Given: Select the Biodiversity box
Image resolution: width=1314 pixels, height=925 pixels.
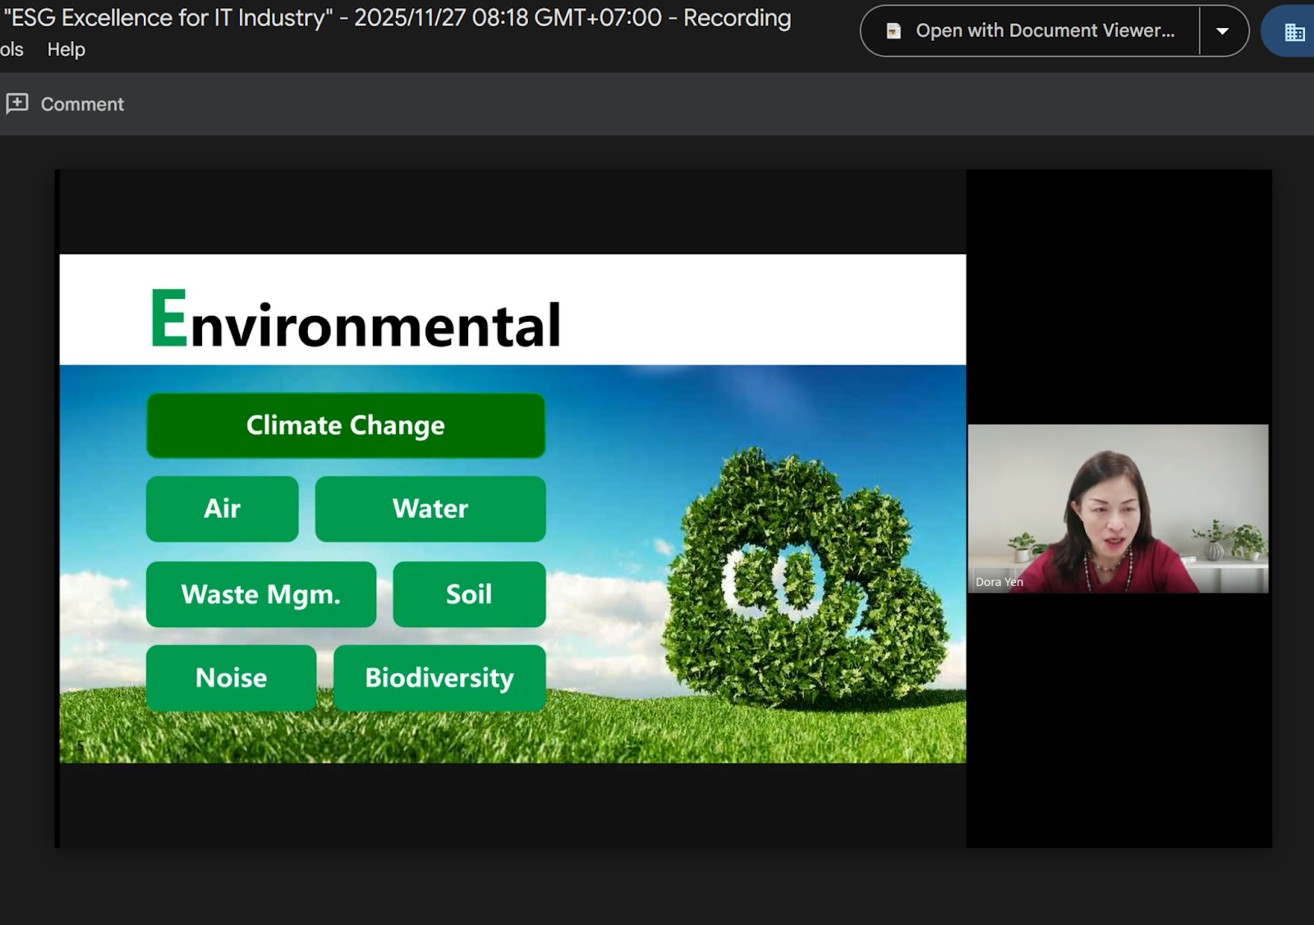Looking at the screenshot, I should pos(439,678).
